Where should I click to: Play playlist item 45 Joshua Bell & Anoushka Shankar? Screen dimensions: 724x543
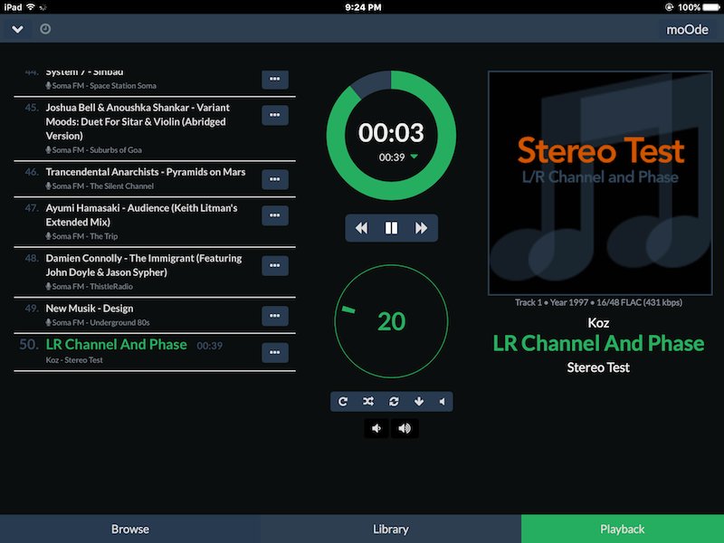[x=138, y=121]
